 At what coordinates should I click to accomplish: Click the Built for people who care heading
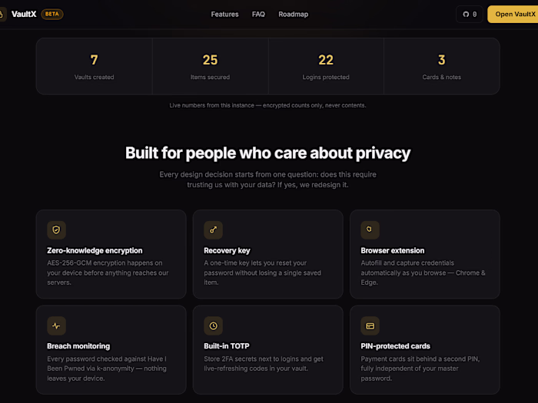(x=267, y=153)
